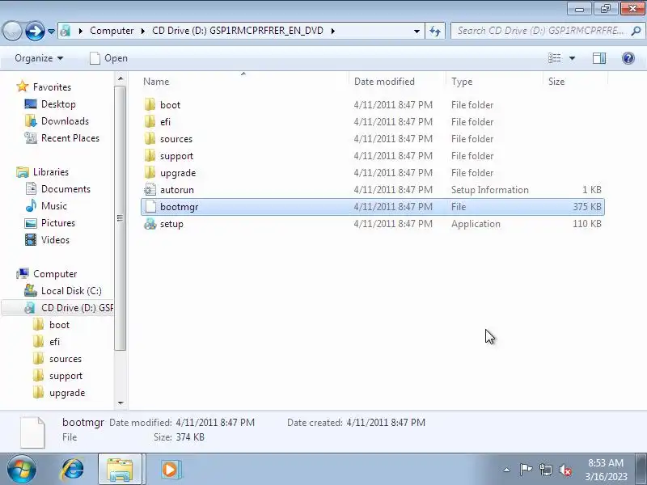
Task: Go back with the navigation arrow button
Action: coord(12,31)
